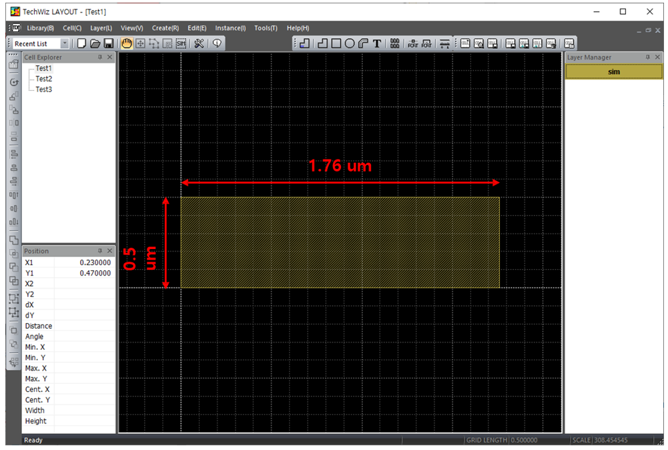Select the Test3 cell in the tree

(x=43, y=89)
